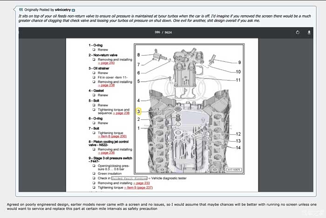326x218 pixels.
Task: Open the 'page 236' link under Piston cooling jet valve
Action: pos(106,153)
